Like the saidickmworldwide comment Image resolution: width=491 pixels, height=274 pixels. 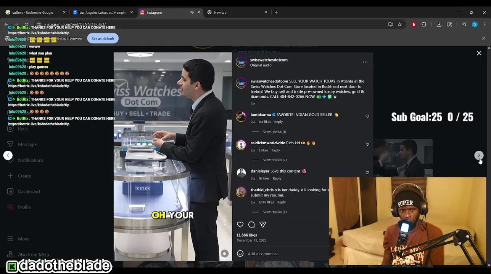click(367, 144)
